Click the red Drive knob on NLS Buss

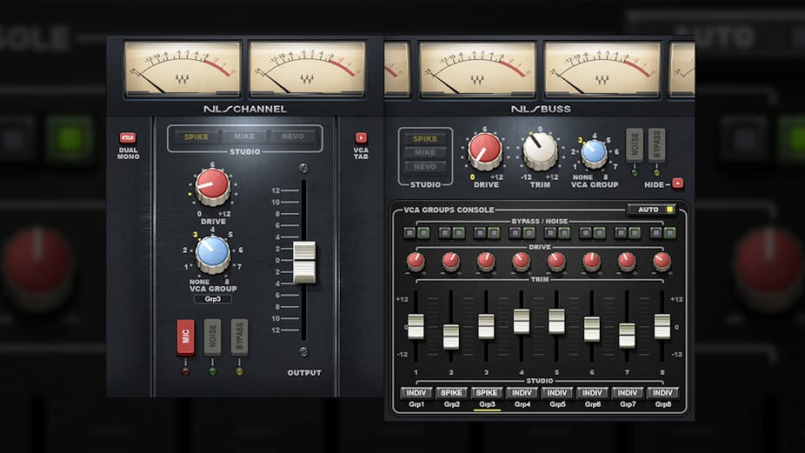[x=485, y=151]
